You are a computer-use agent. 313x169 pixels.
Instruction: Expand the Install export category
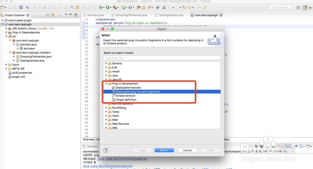pos(106,71)
